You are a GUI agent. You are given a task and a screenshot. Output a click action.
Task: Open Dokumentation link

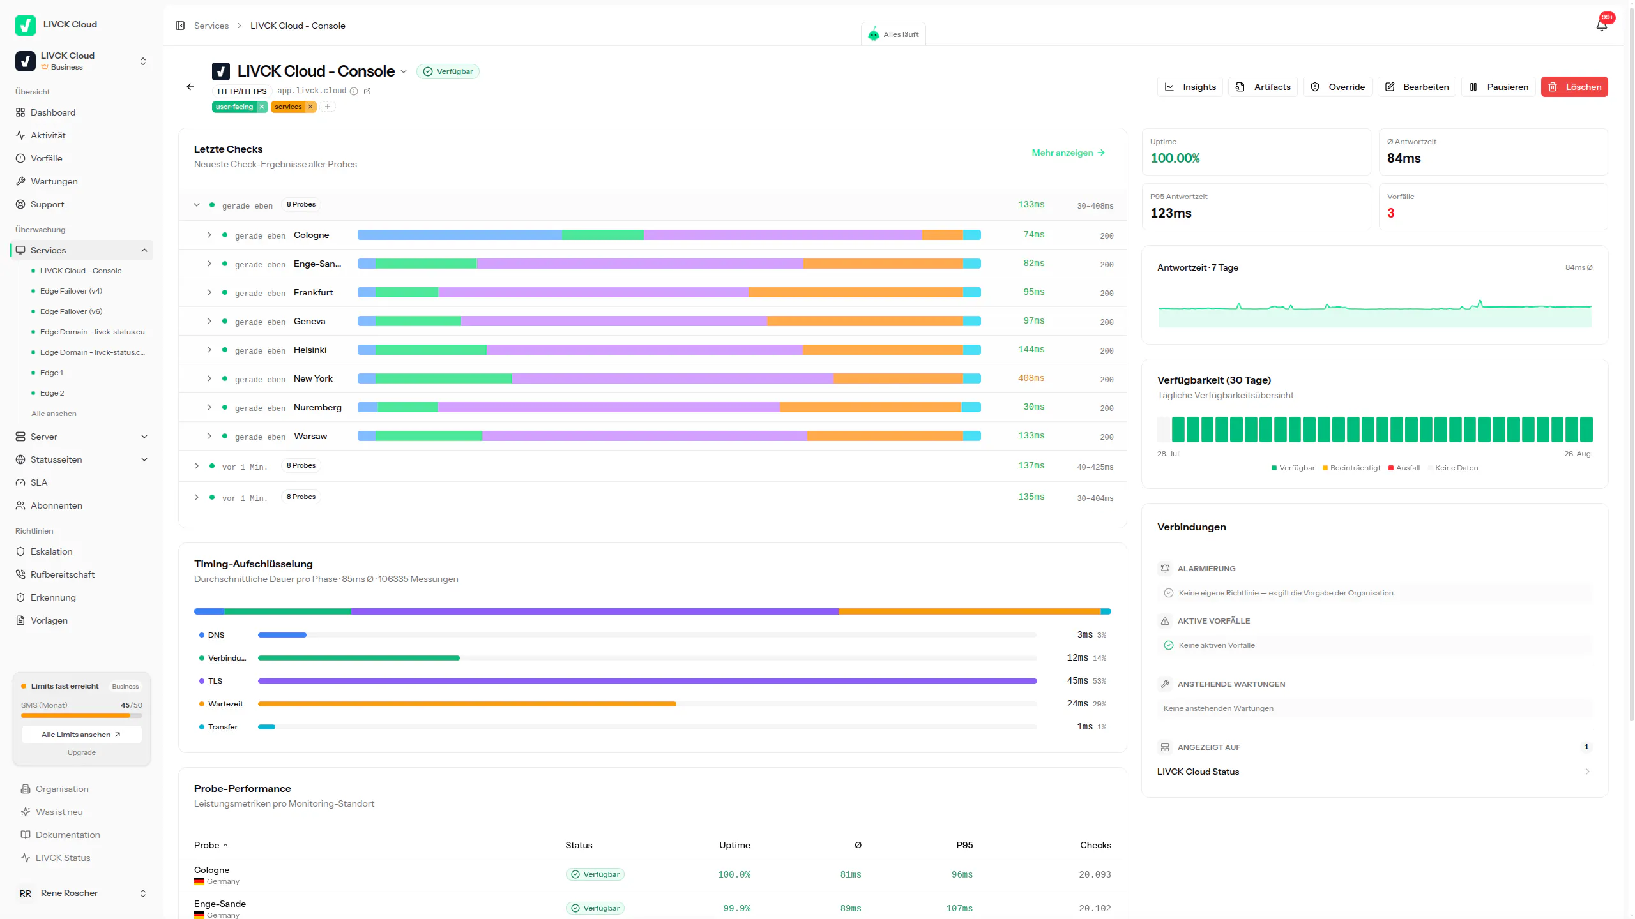pyautogui.click(x=82, y=835)
